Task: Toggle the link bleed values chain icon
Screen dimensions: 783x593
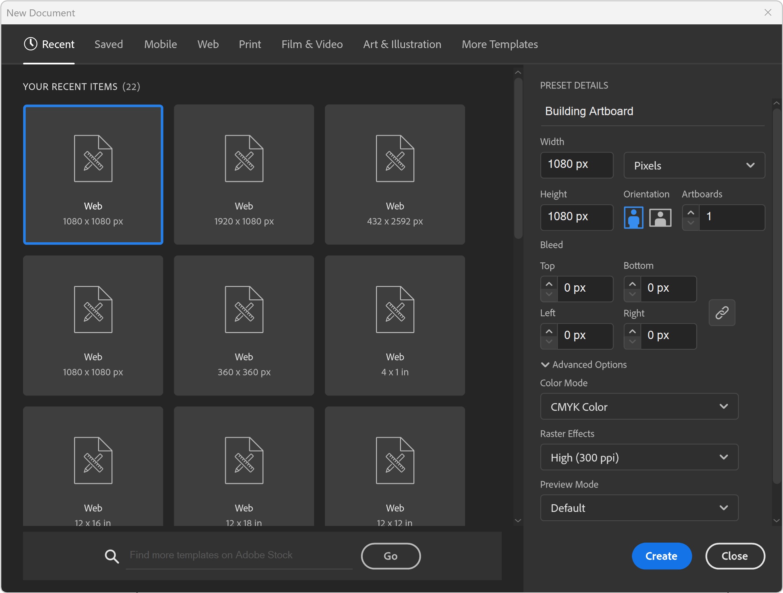Action: 722,313
